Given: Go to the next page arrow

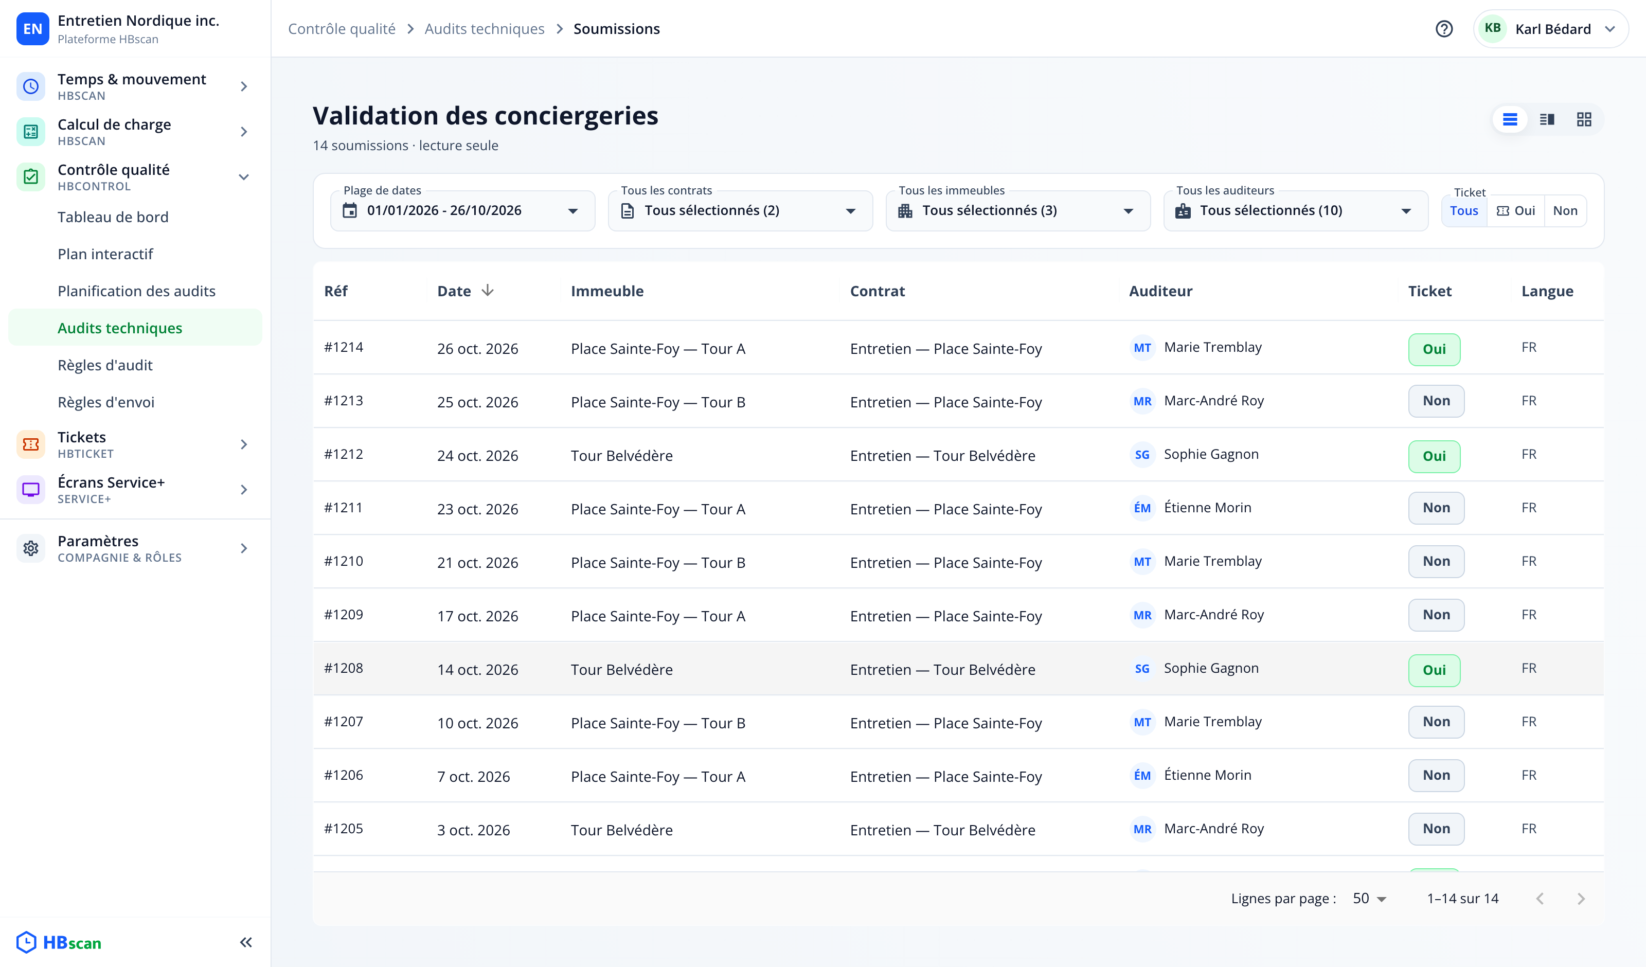Looking at the screenshot, I should [1581, 899].
